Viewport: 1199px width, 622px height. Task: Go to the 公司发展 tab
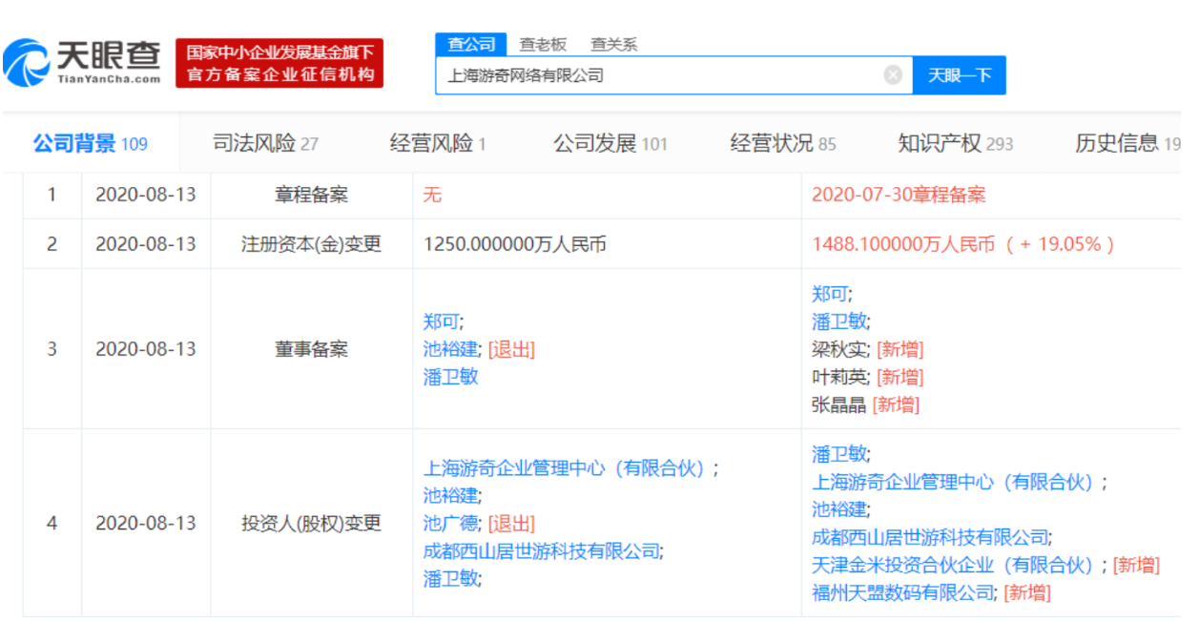(610, 144)
